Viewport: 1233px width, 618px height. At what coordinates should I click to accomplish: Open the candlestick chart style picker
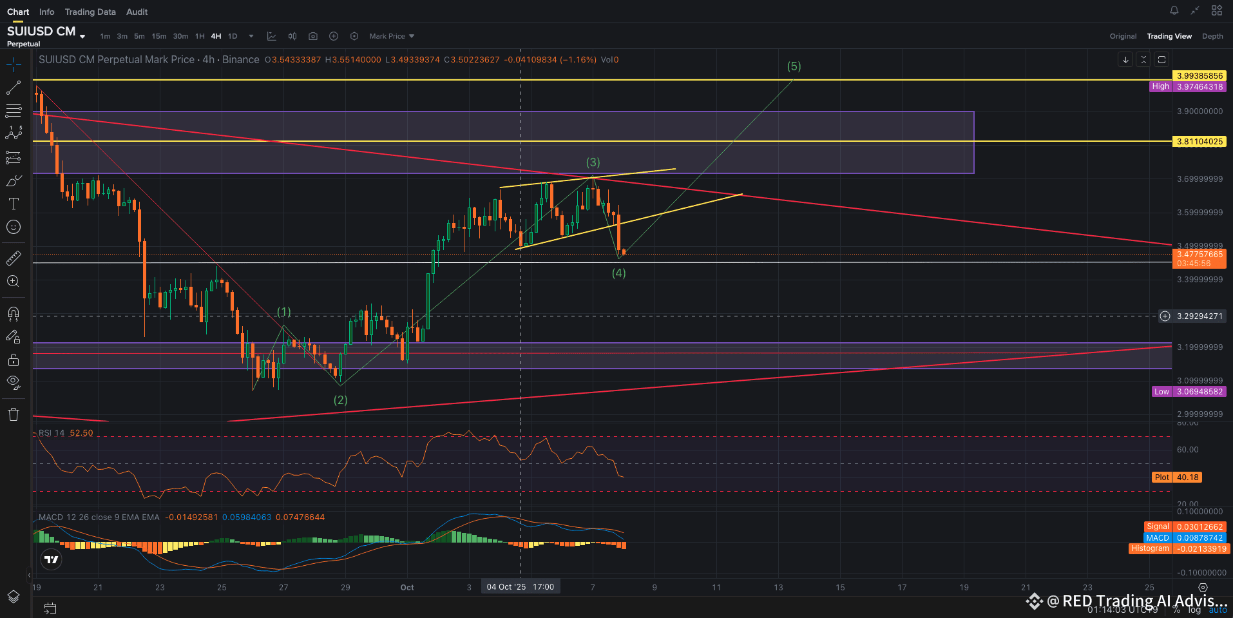292,36
